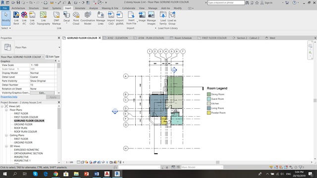317x178 pixels.
Task: Click the Revit Help icon
Action: pos(294,2)
